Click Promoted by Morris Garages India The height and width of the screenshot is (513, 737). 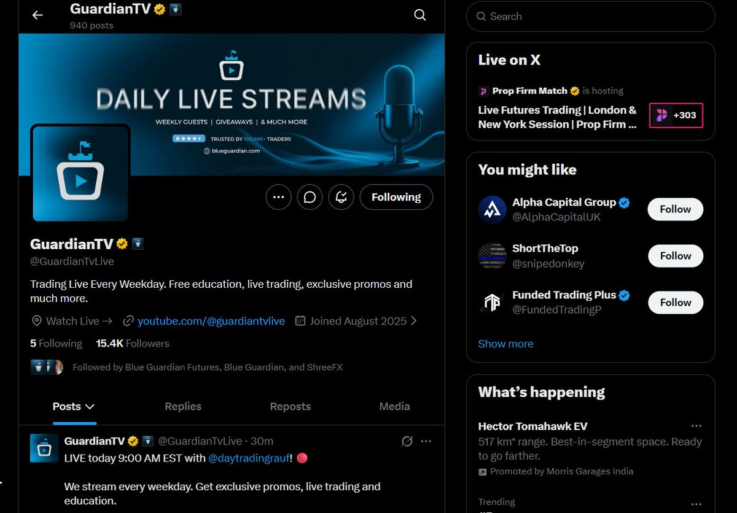pos(561,472)
